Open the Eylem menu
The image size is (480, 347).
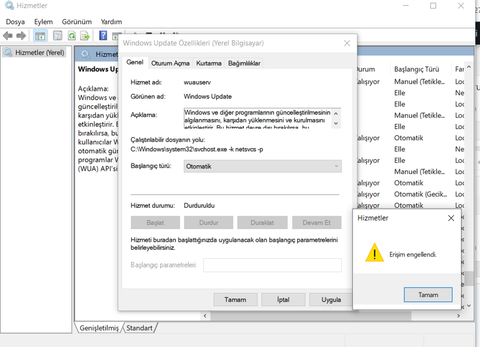[44, 22]
